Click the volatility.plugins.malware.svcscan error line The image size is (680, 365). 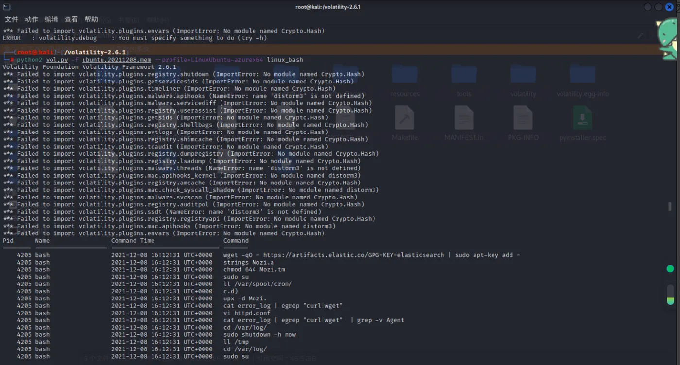[180, 198]
